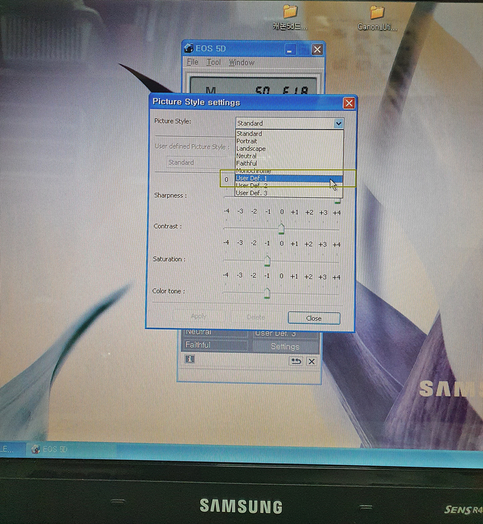The width and height of the screenshot is (483, 524).
Task: Open the Tool menu in EOS 5D
Action: 213,62
